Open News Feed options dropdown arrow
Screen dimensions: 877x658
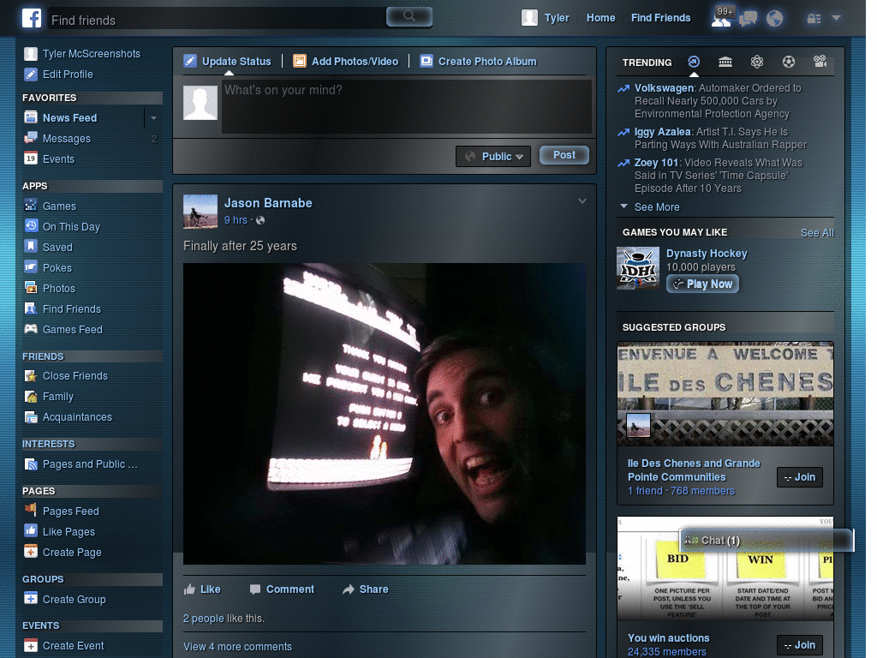pos(153,118)
